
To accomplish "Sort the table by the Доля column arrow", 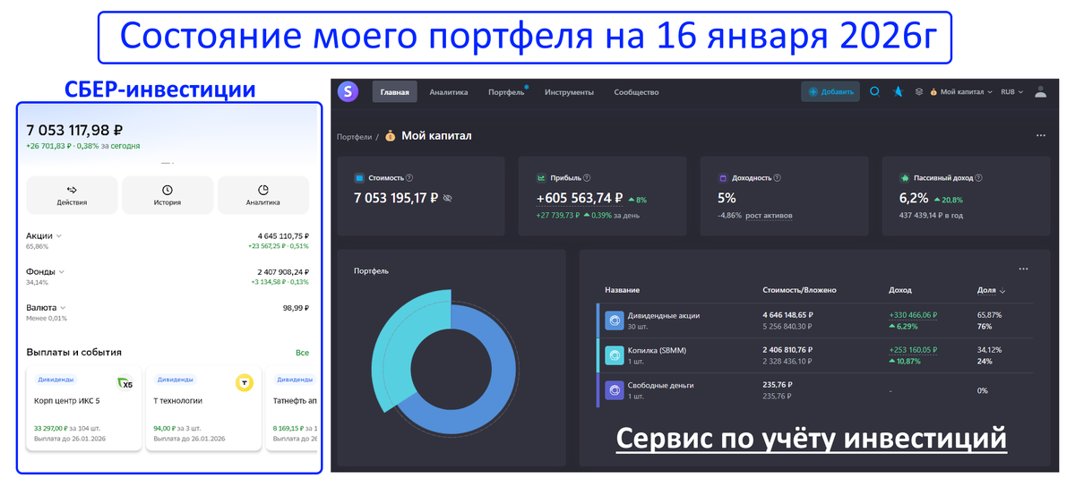I will (x=1002, y=291).
